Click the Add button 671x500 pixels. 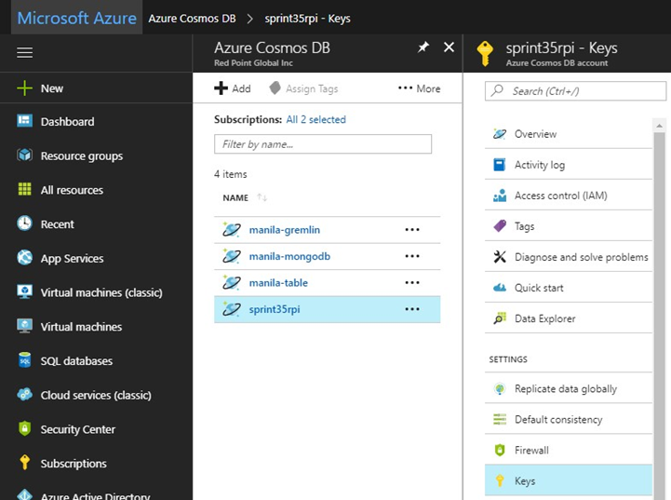click(x=233, y=88)
